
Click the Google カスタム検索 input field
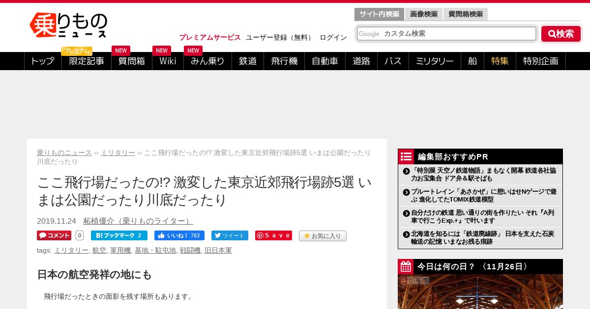[x=446, y=34]
